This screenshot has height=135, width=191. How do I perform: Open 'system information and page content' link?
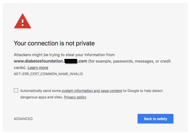coord(92,91)
